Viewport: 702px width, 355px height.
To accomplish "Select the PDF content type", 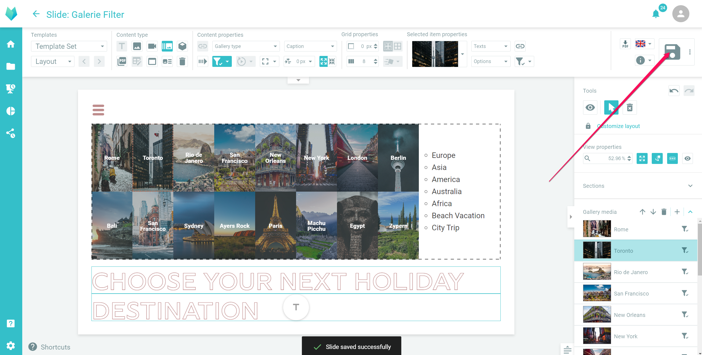I will pos(122,61).
